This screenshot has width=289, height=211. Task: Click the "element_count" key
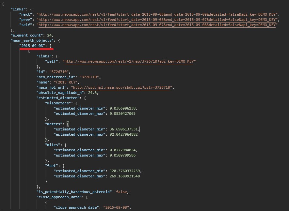[27, 35]
